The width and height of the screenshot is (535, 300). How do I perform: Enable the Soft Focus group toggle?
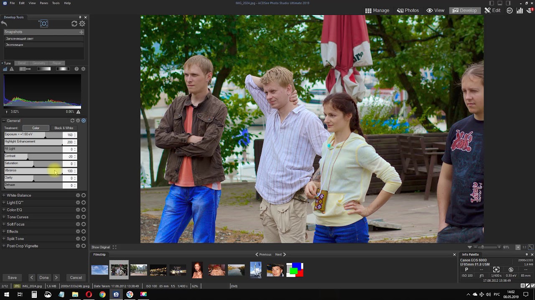[x=84, y=224]
